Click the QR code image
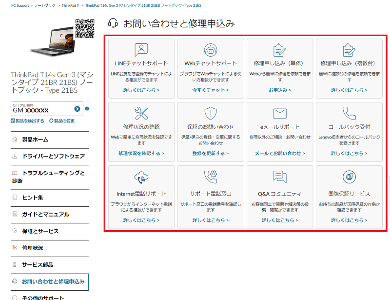Viewport: 390px width, 300px height. click(x=85, y=28)
